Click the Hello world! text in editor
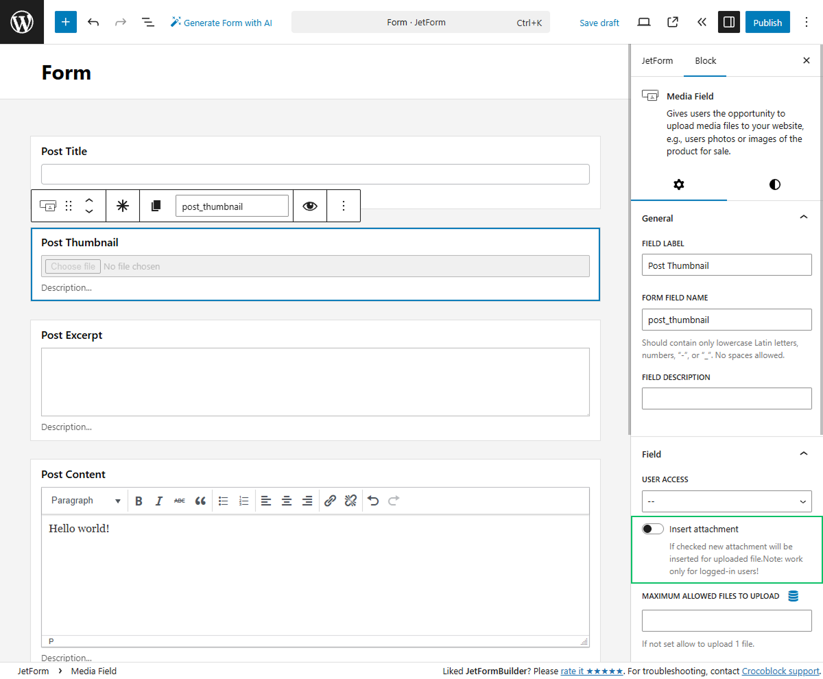The width and height of the screenshot is (823, 679). tap(79, 529)
